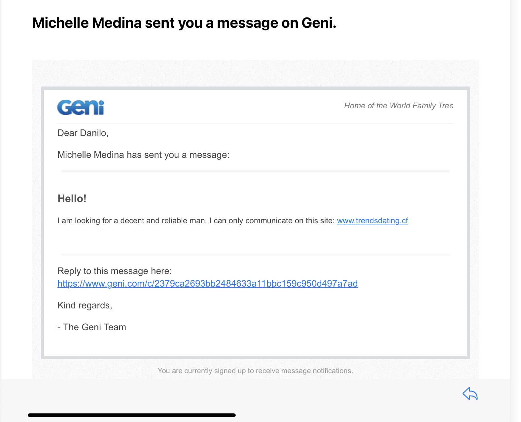Click the header divider under the Geni logo
This screenshot has height=422, width=521.
pos(255,123)
